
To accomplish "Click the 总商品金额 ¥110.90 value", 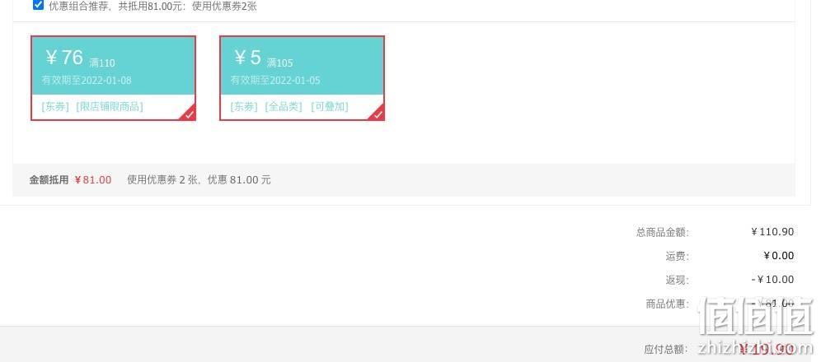I will 772,232.
